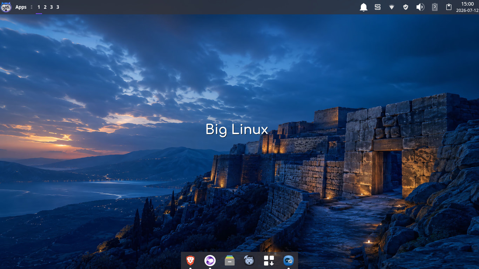The image size is (479, 269).
Task: Open the clipboard tray icon
Action: pyautogui.click(x=448, y=7)
